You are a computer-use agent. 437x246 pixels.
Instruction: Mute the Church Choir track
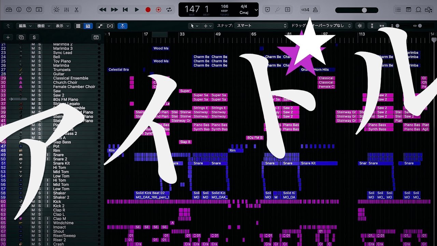(x=33, y=82)
